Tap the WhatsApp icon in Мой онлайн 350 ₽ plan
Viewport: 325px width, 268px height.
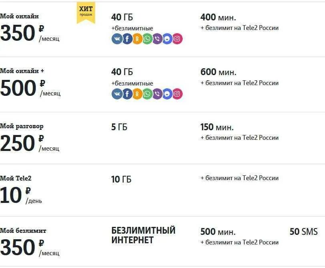coord(147,39)
